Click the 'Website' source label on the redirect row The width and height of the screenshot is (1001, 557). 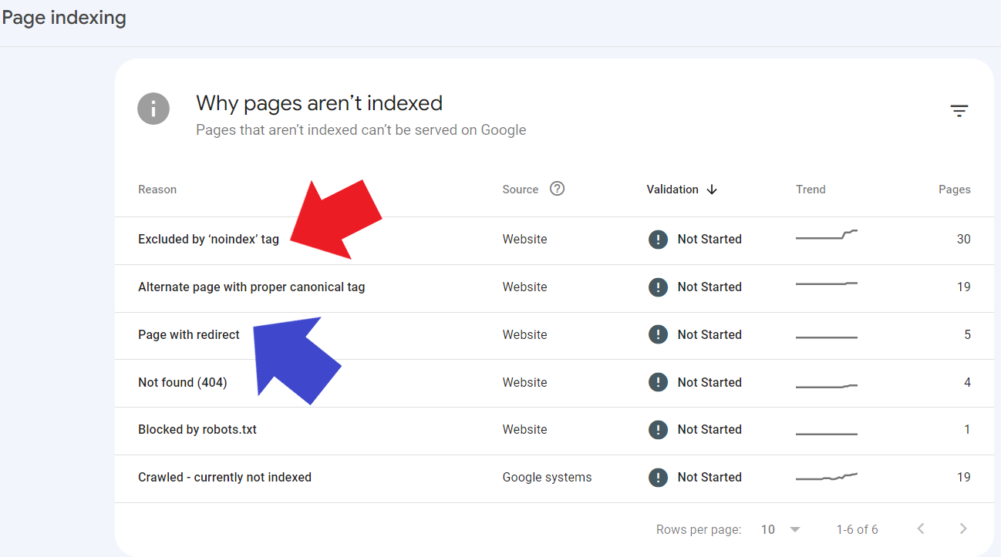524,334
